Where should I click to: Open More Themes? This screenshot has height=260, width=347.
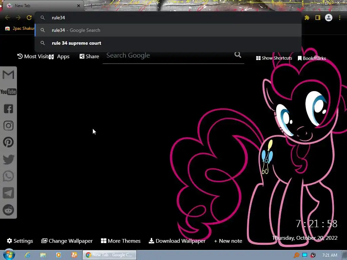pos(121,241)
